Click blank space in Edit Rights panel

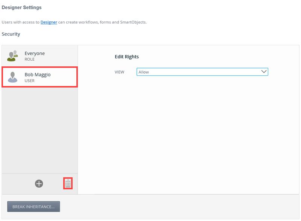188,132
